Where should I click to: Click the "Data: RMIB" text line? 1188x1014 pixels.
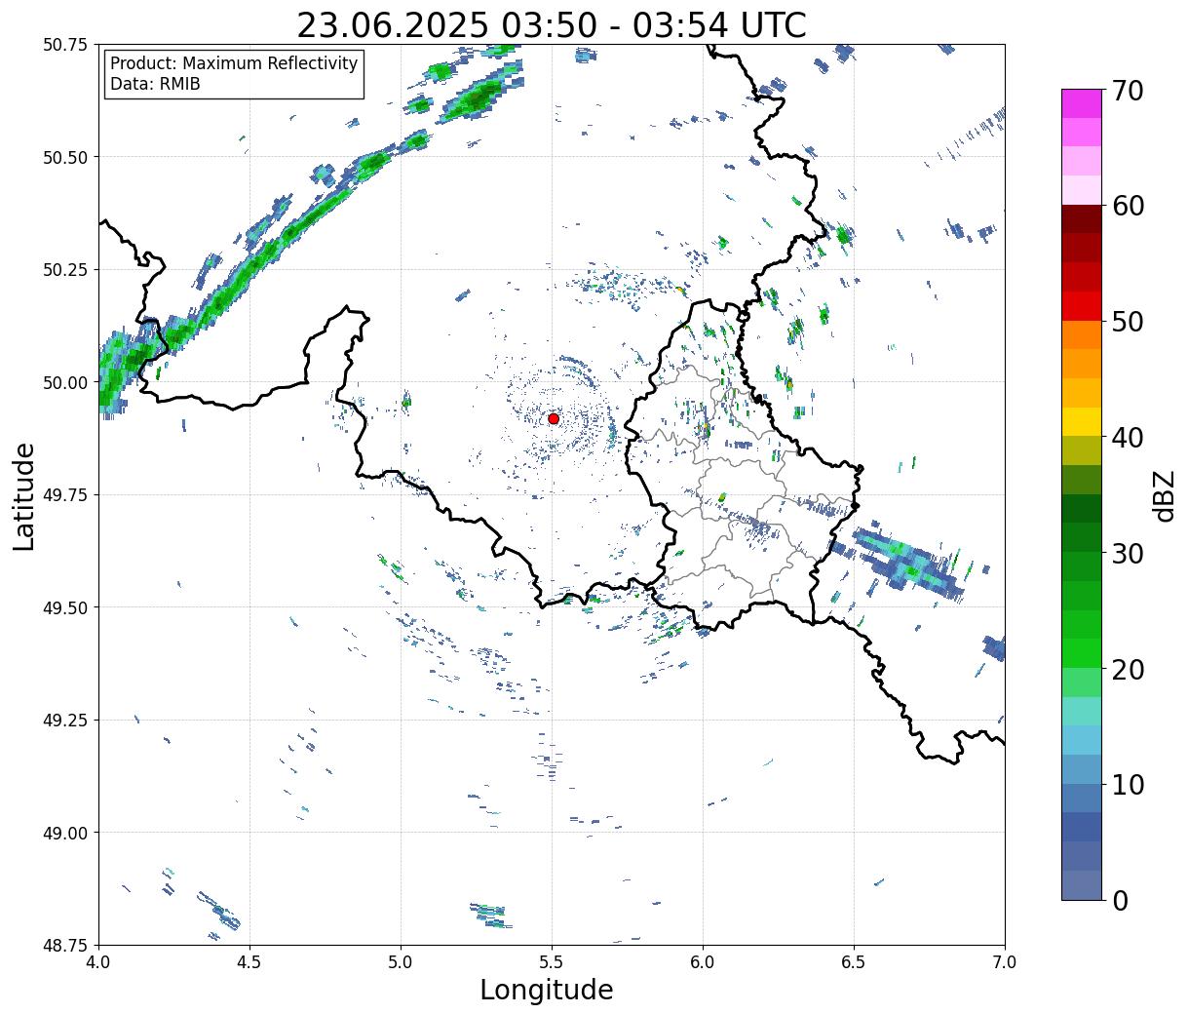[x=155, y=84]
